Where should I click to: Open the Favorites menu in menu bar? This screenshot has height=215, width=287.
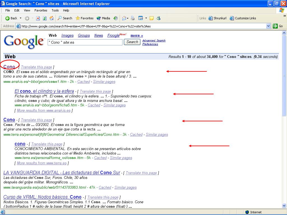[41, 10]
